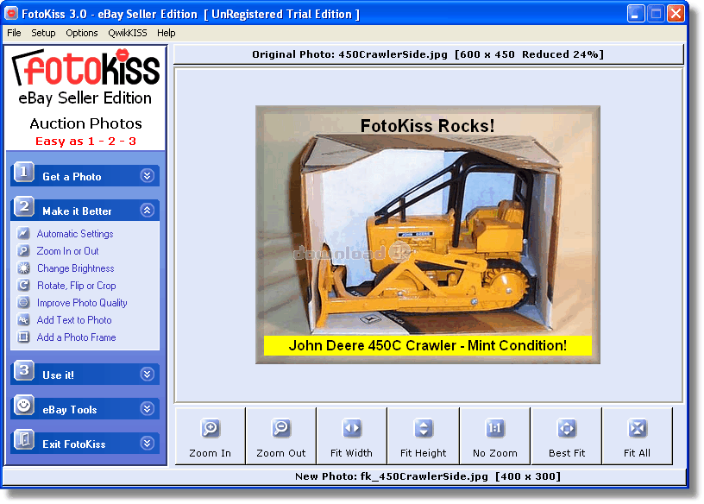Screen dimensions: 704x504
Task: Click the Automatic Settings wand icon
Action: tap(23, 234)
